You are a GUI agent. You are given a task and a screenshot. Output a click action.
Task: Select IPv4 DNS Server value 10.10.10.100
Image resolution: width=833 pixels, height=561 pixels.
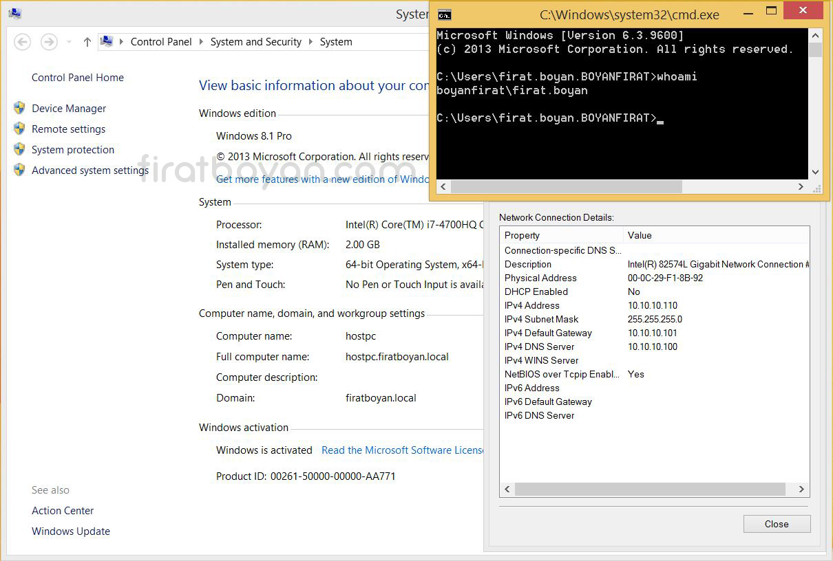[653, 346]
